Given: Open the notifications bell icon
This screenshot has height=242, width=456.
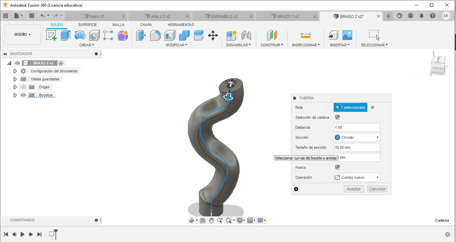Looking at the screenshot, I should [x=421, y=16].
